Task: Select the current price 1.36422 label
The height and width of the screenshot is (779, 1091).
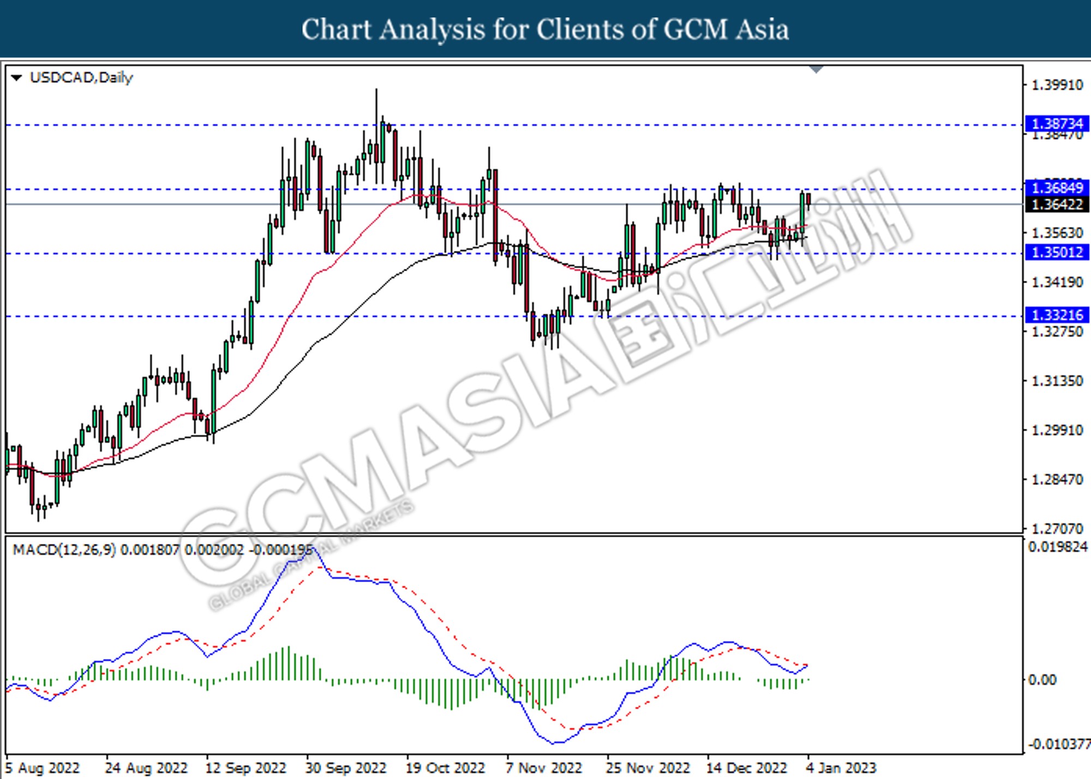Action: [1057, 205]
